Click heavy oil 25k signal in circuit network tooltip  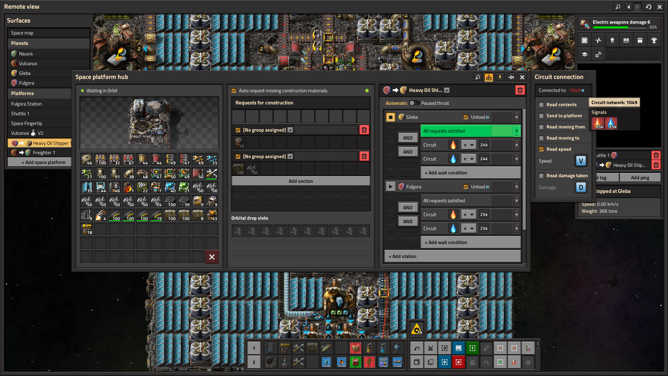pos(598,123)
